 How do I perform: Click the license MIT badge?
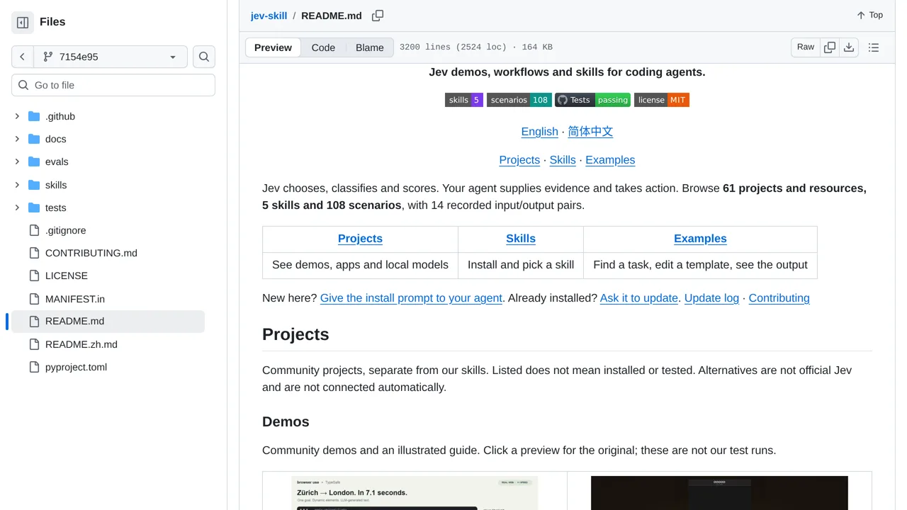[x=662, y=100]
